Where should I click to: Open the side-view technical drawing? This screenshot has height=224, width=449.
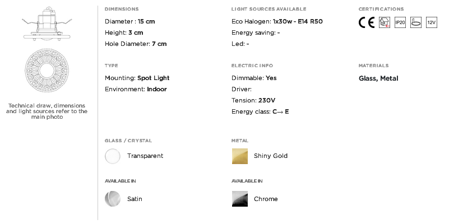pos(47,24)
